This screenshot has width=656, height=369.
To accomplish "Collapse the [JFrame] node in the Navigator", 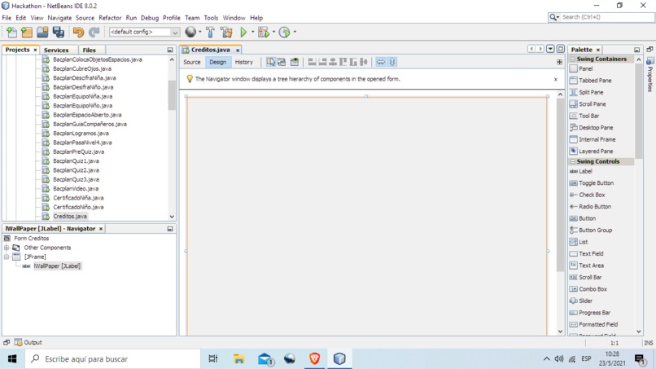I will coord(7,257).
